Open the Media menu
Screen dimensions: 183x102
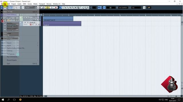point(35,4)
